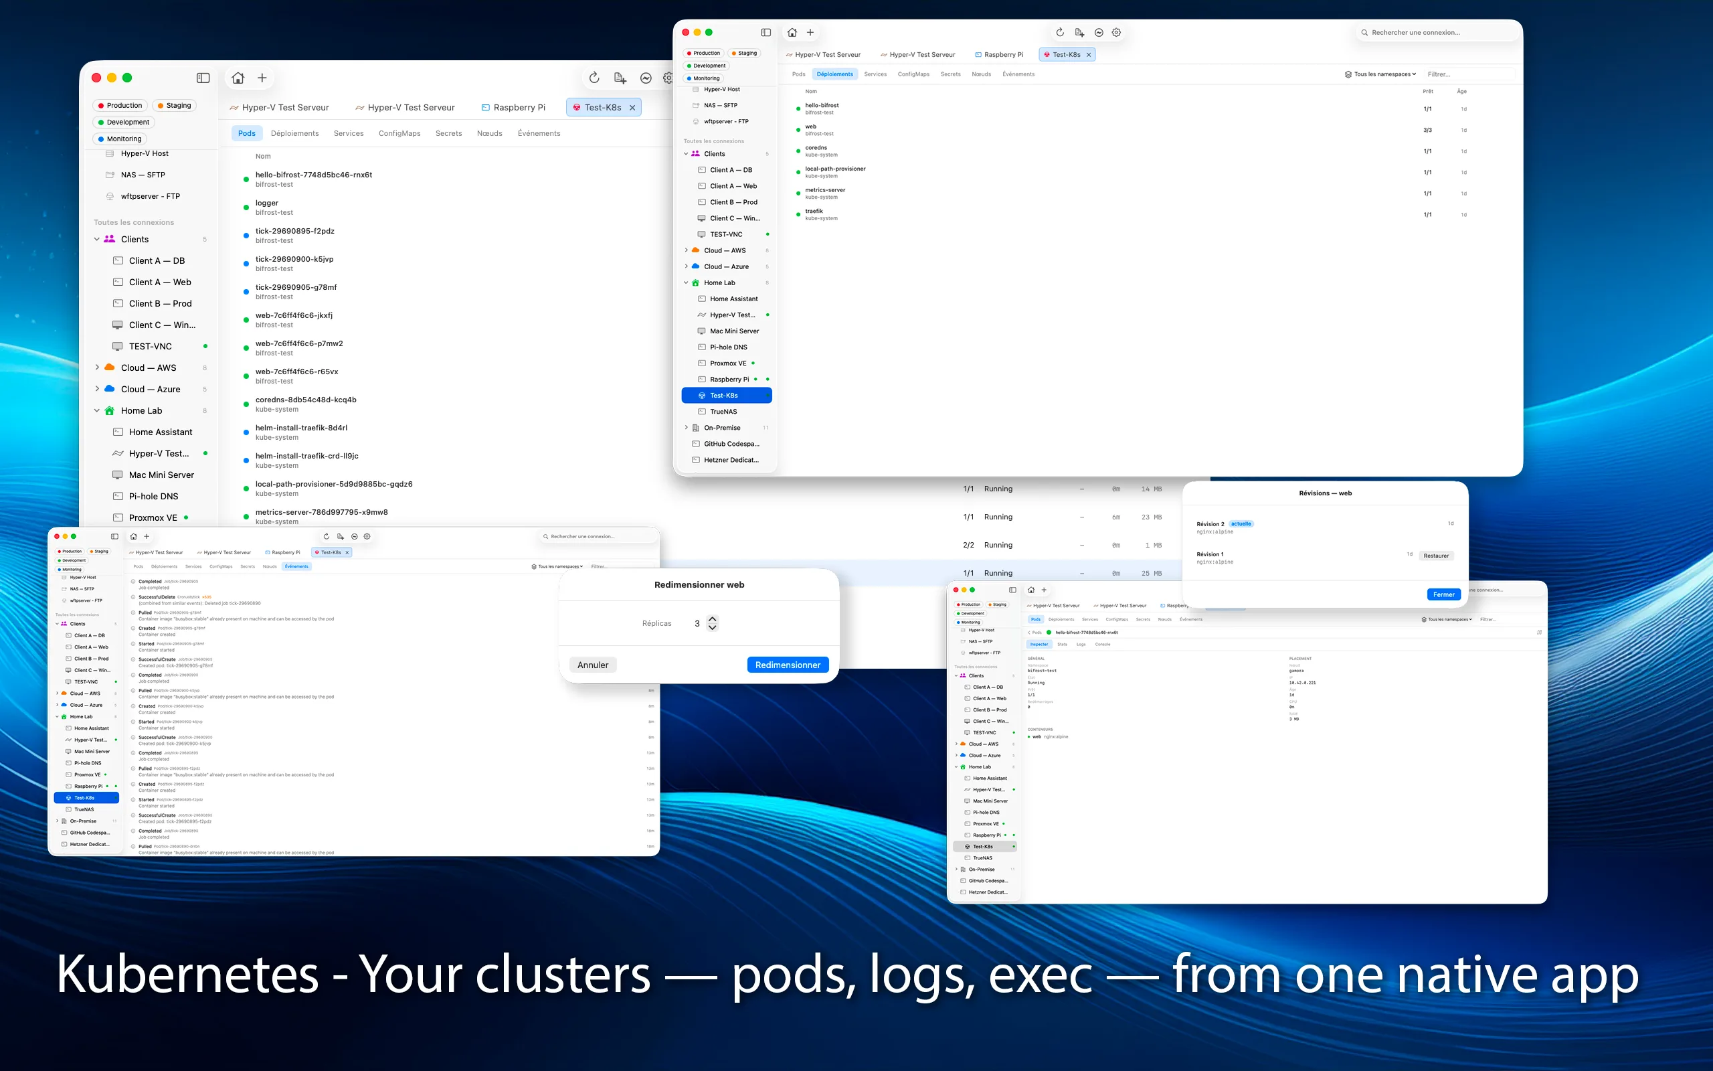The height and width of the screenshot is (1071, 1713).
Task: Open settings gear in the Déploiements window toolbar
Action: [x=1116, y=33]
